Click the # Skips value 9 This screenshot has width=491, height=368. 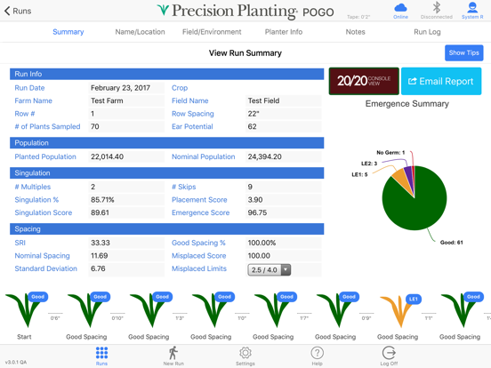click(x=284, y=187)
